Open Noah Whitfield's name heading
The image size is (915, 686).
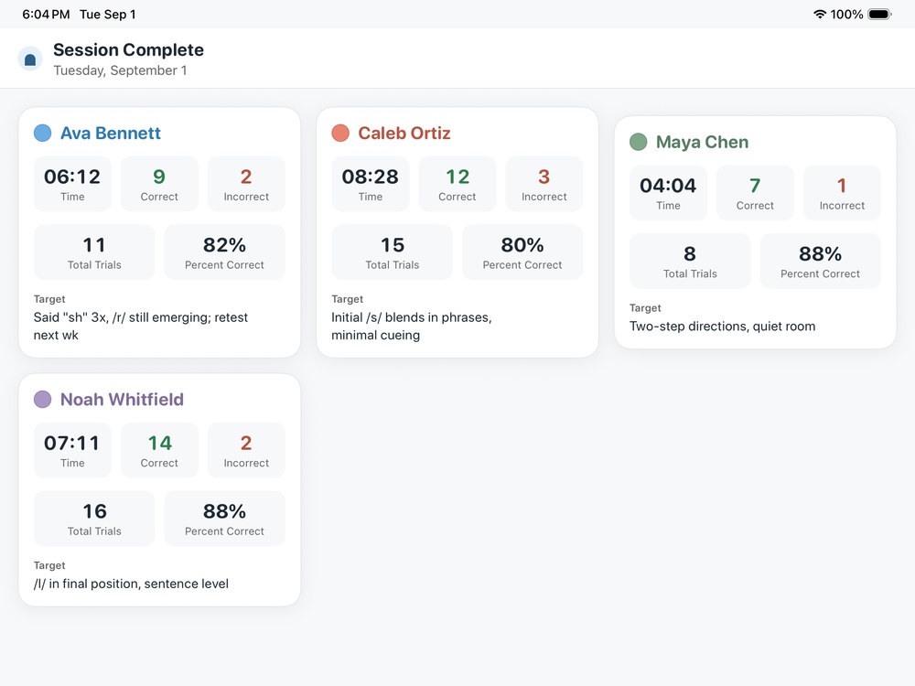point(122,399)
